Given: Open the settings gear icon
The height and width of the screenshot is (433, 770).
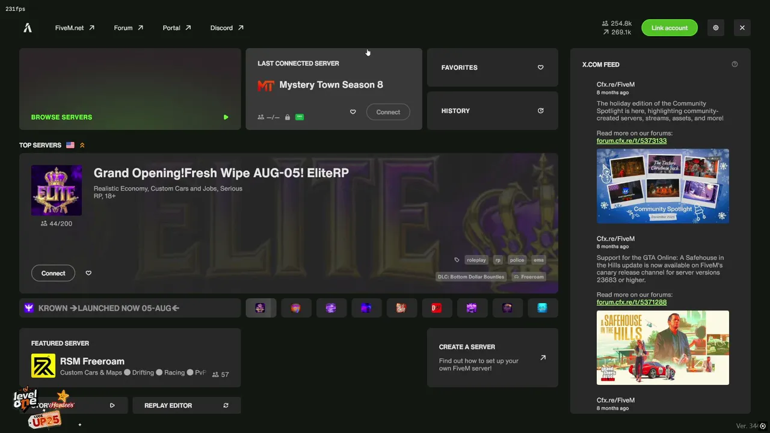Looking at the screenshot, I should pyautogui.click(x=715, y=28).
